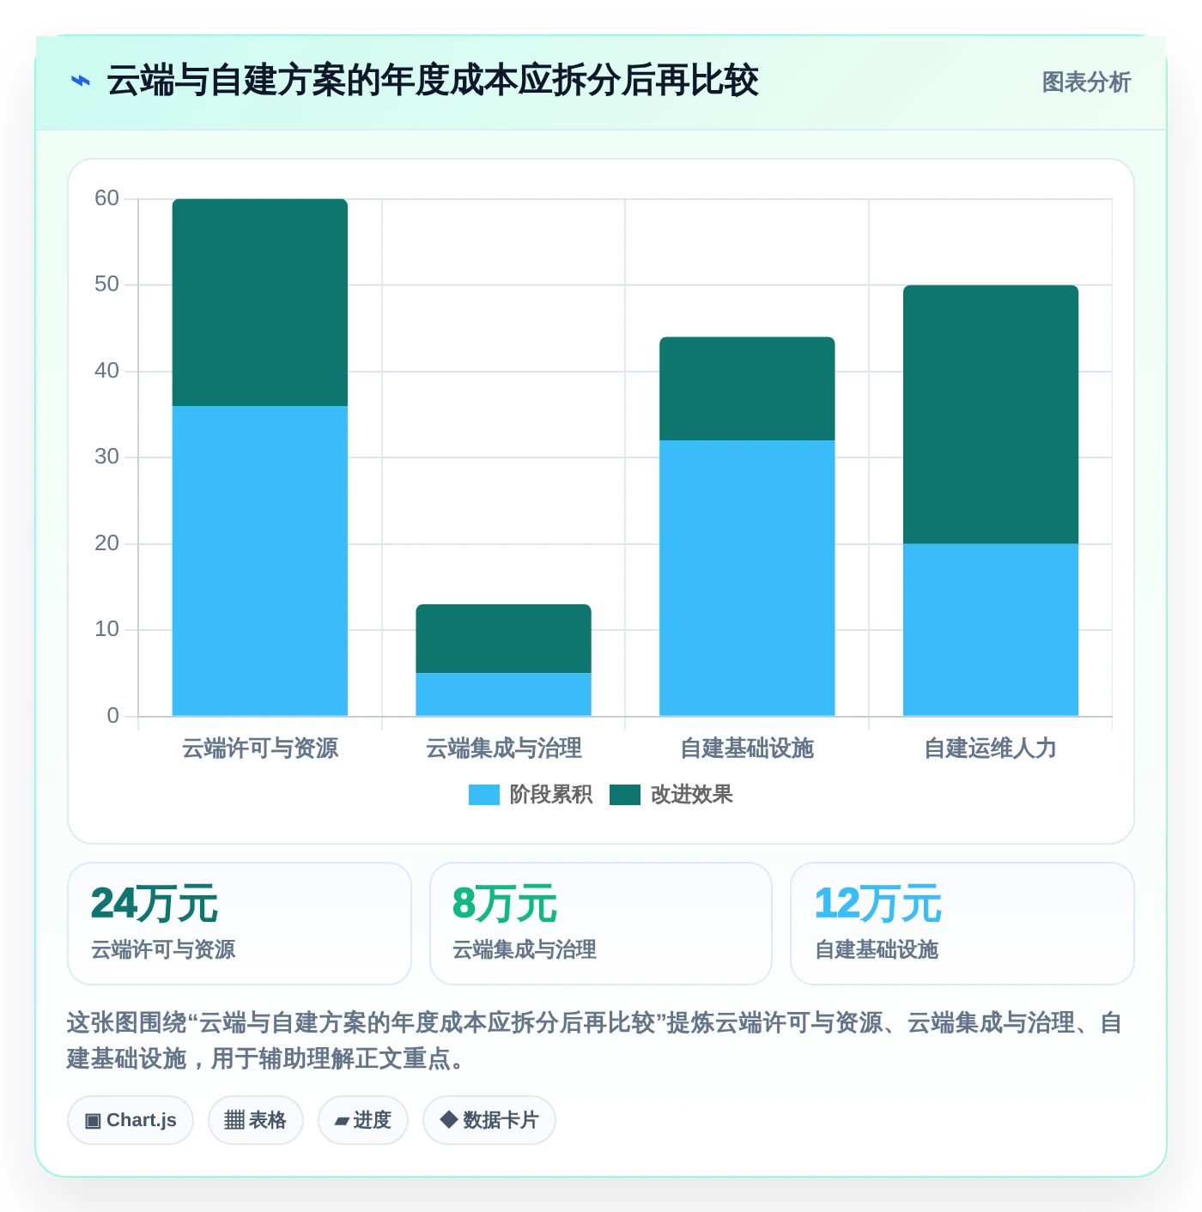
Task: Select the Chart.js tag chip
Action: (x=131, y=1120)
